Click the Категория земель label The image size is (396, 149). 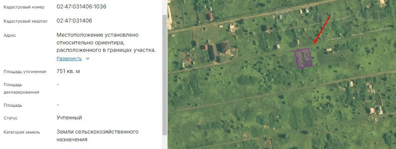[22, 132]
